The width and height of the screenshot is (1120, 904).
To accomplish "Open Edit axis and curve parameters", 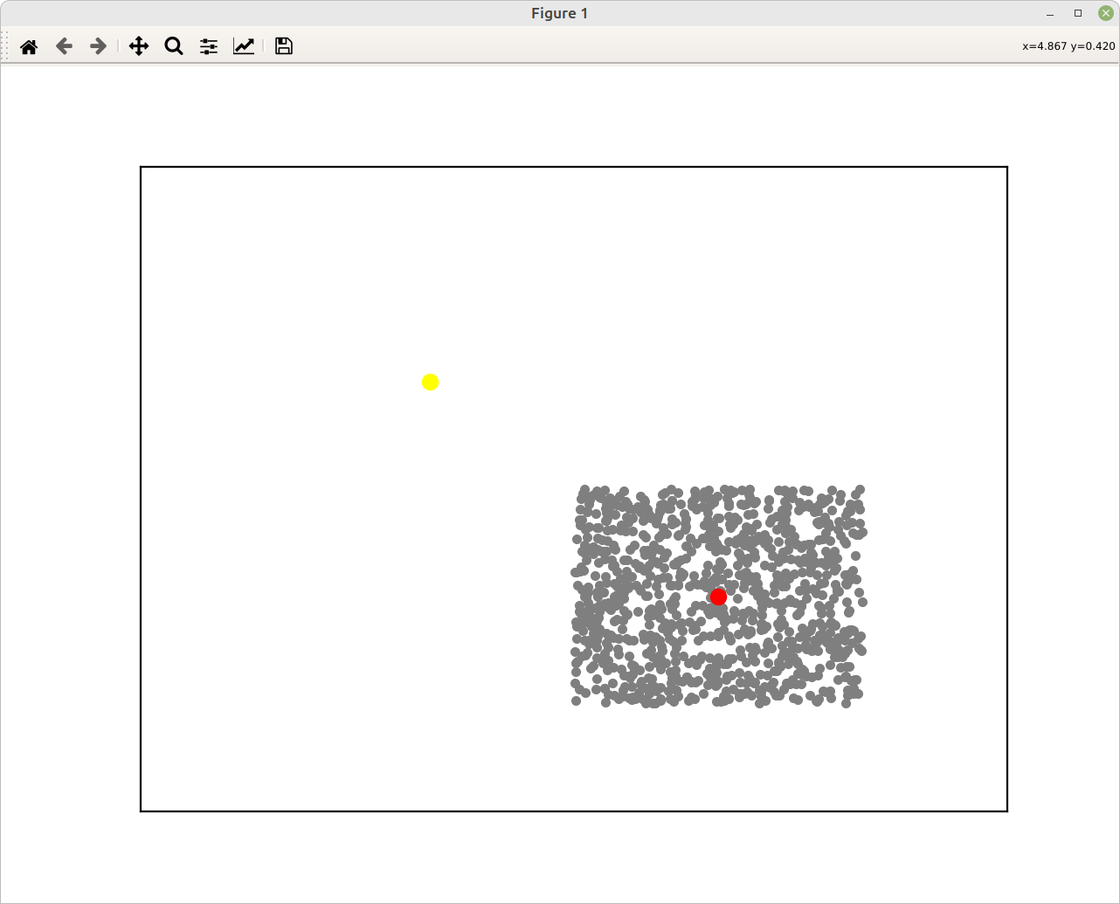I will tap(244, 46).
